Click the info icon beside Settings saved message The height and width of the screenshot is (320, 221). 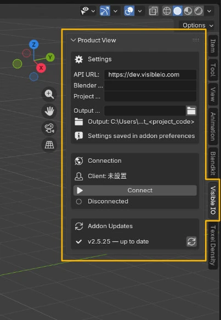point(79,136)
